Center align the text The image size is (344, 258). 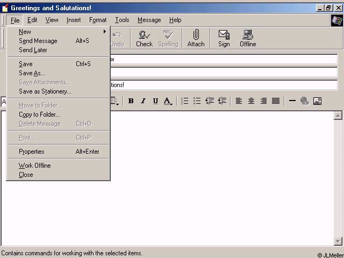251,101
